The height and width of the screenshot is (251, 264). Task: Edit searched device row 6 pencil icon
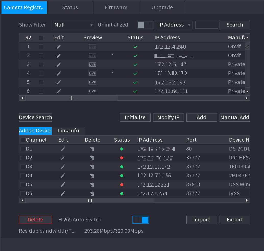click(x=59, y=91)
